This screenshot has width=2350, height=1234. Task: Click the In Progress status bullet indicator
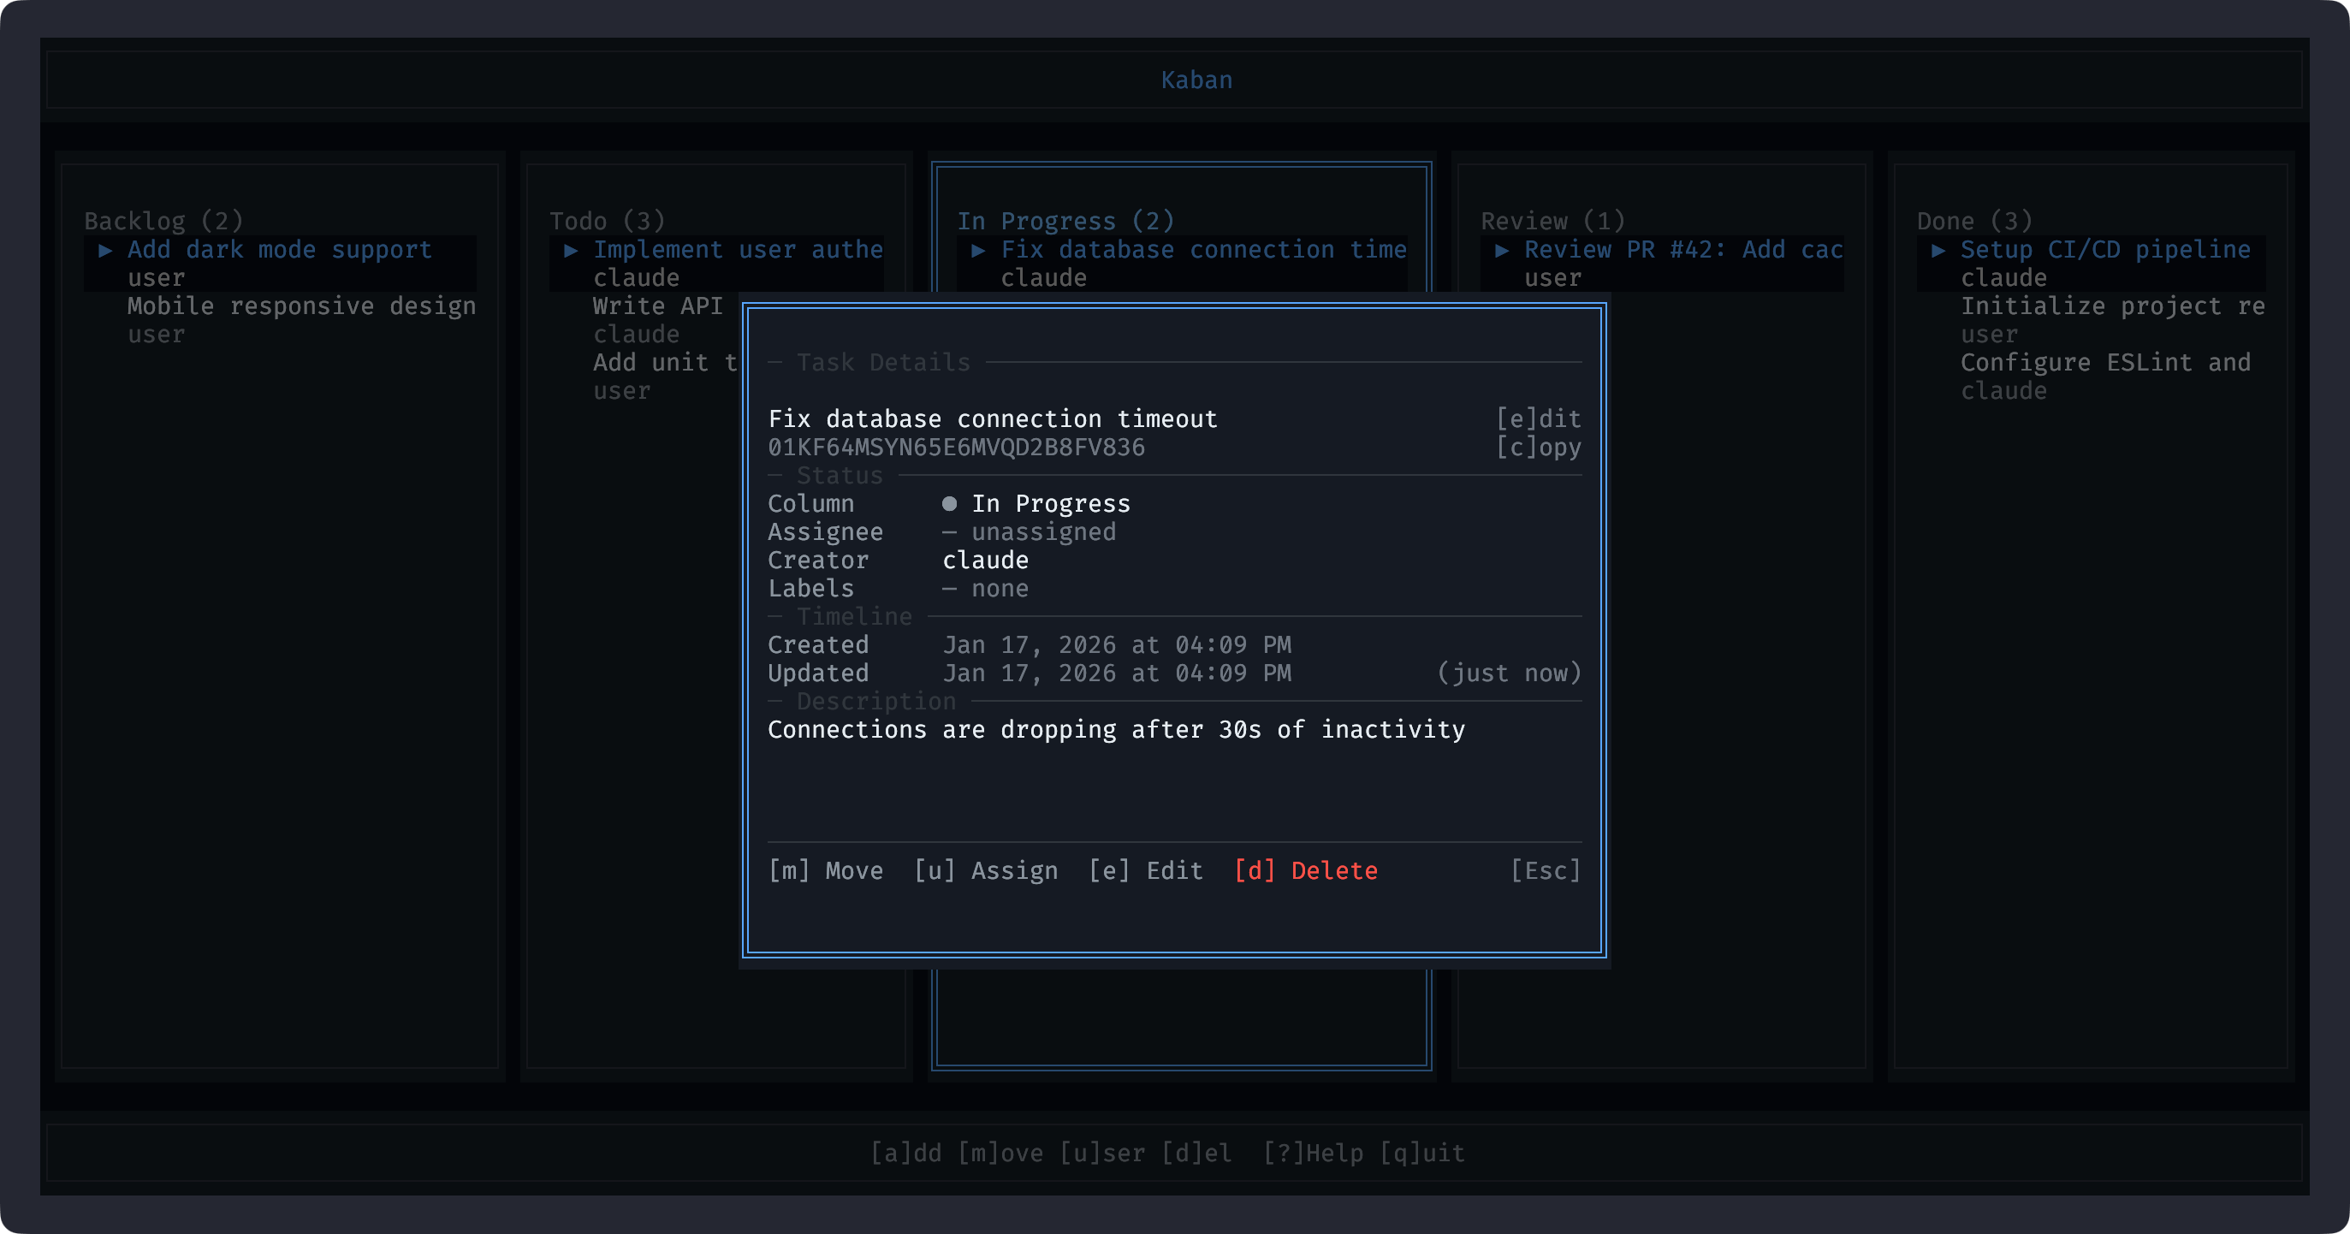coord(949,502)
